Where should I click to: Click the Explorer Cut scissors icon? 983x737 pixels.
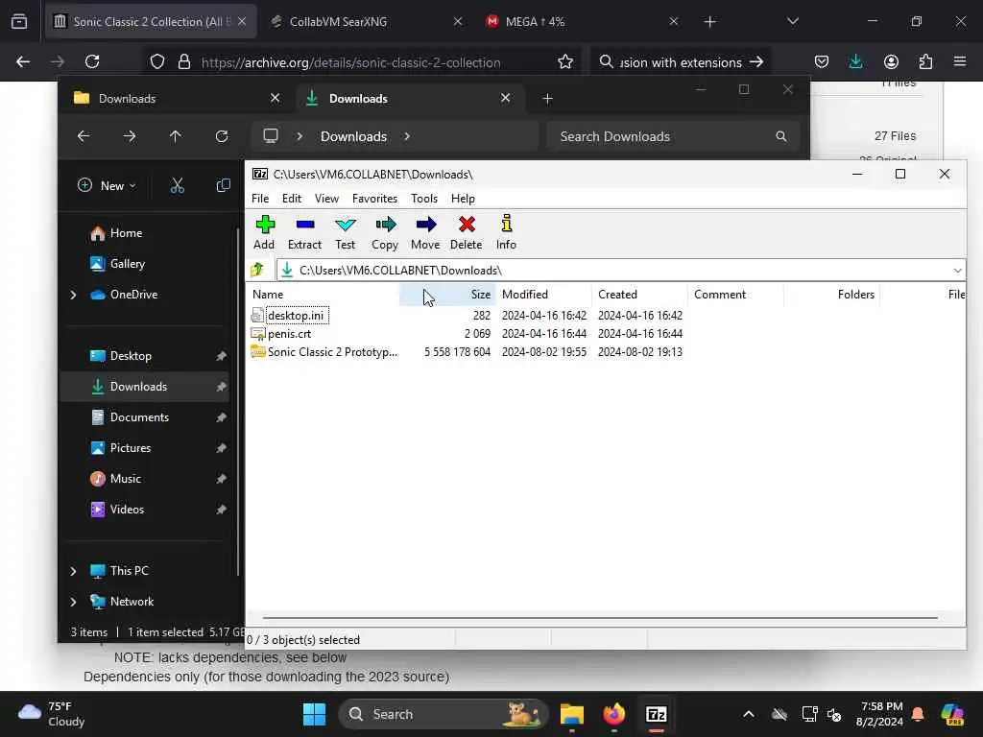click(x=178, y=185)
